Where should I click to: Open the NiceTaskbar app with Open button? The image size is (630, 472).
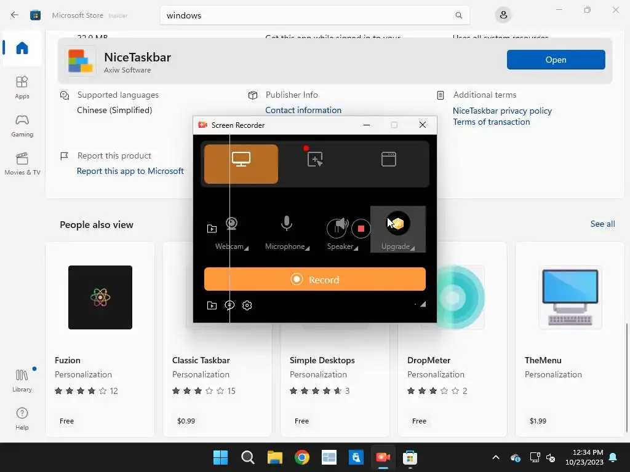pyautogui.click(x=556, y=60)
